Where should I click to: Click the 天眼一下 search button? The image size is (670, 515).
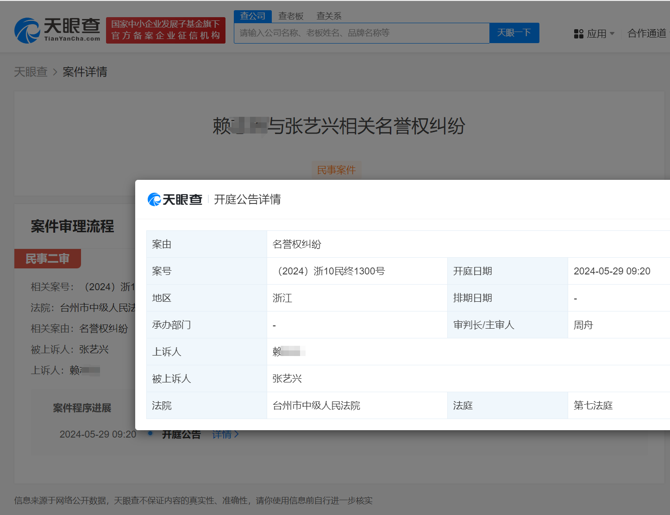514,33
